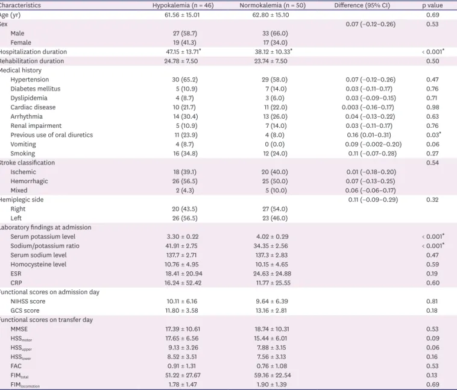Screen dimensions: 457x390
Task: Select the 'Female' row label
Action: pos(20,43)
